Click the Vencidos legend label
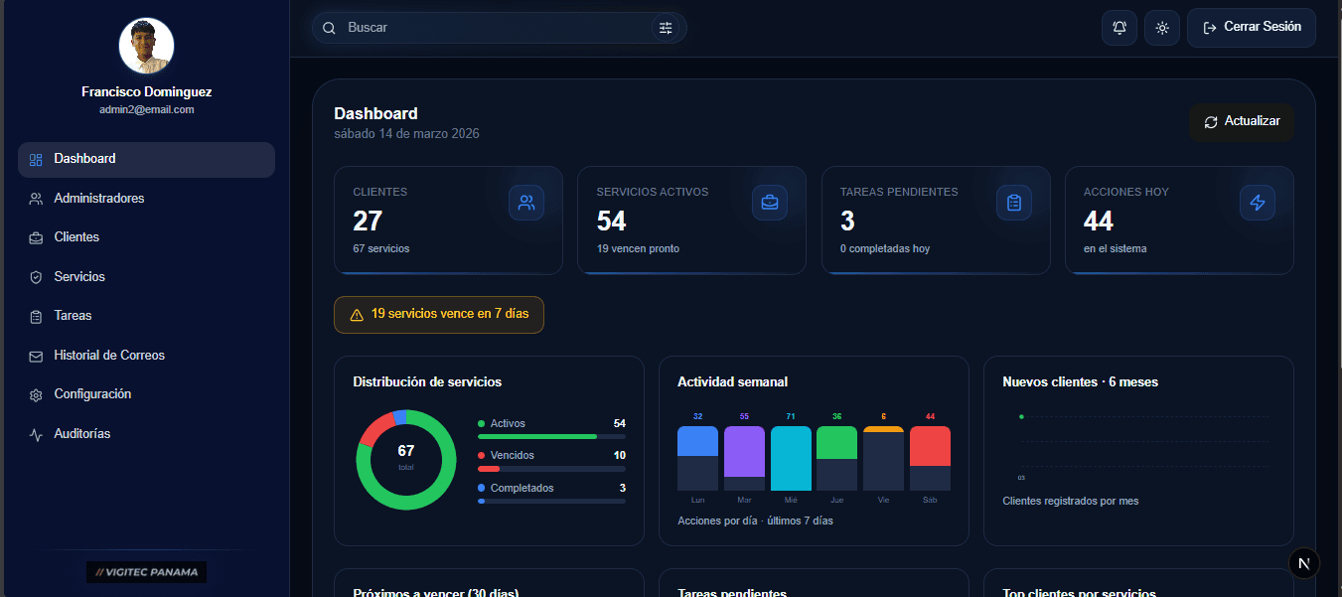 coord(513,455)
